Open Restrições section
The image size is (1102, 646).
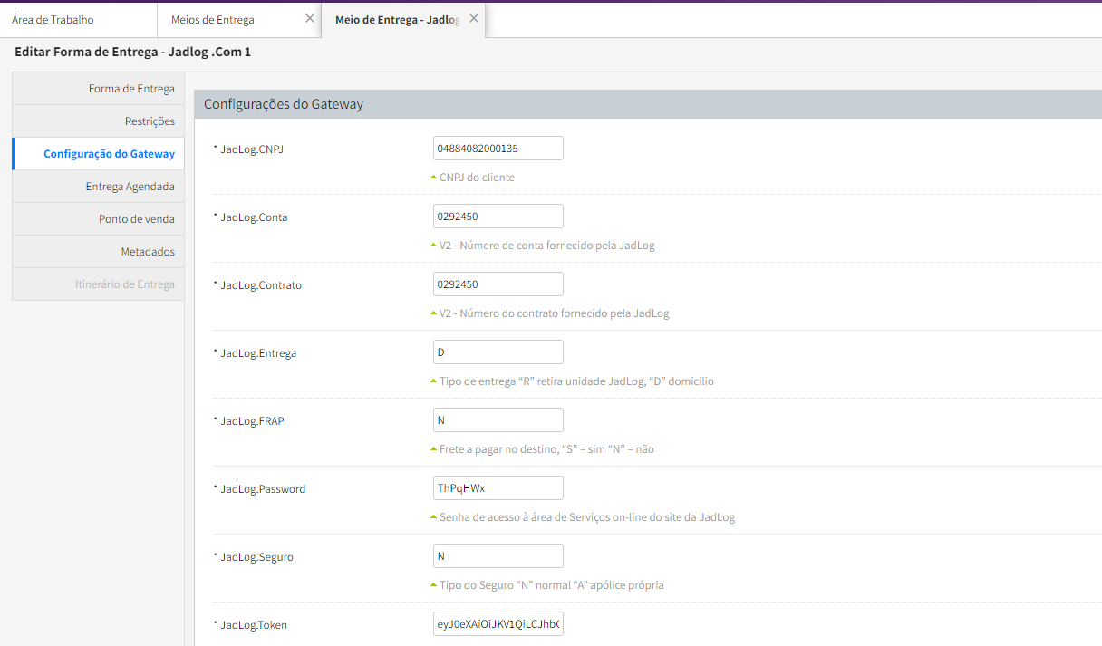coord(98,121)
